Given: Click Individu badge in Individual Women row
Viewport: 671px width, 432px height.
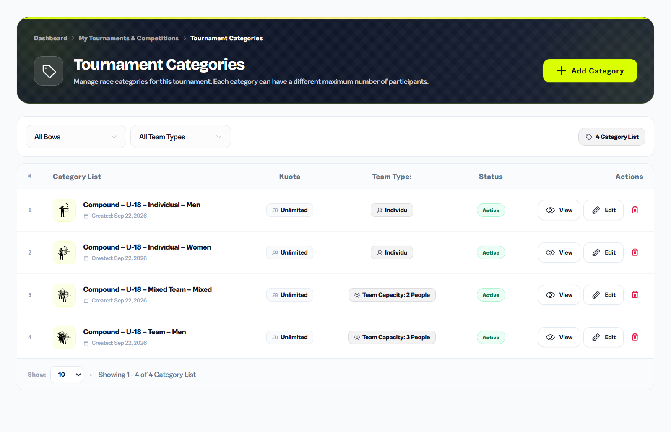Looking at the screenshot, I should (x=392, y=252).
